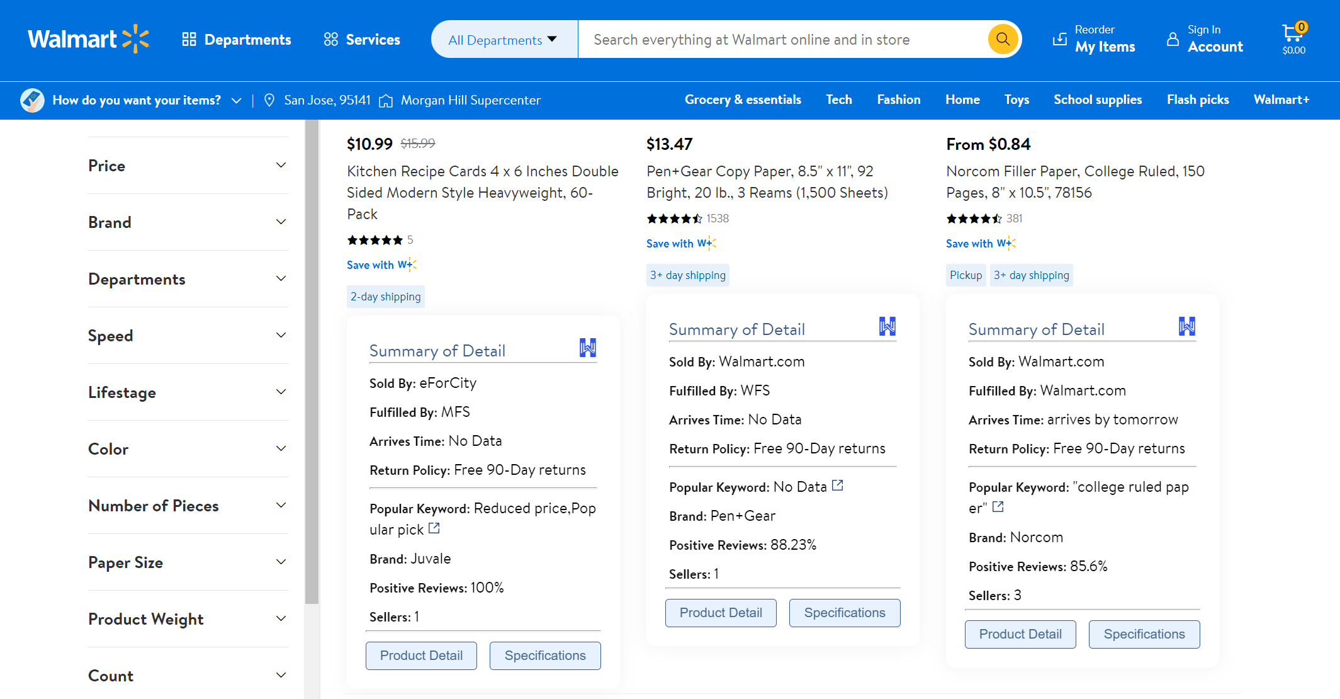Viewport: 1340px width, 699px height.
Task: Click the store icon beside Morgan Hill Supercenter
Action: [386, 101]
